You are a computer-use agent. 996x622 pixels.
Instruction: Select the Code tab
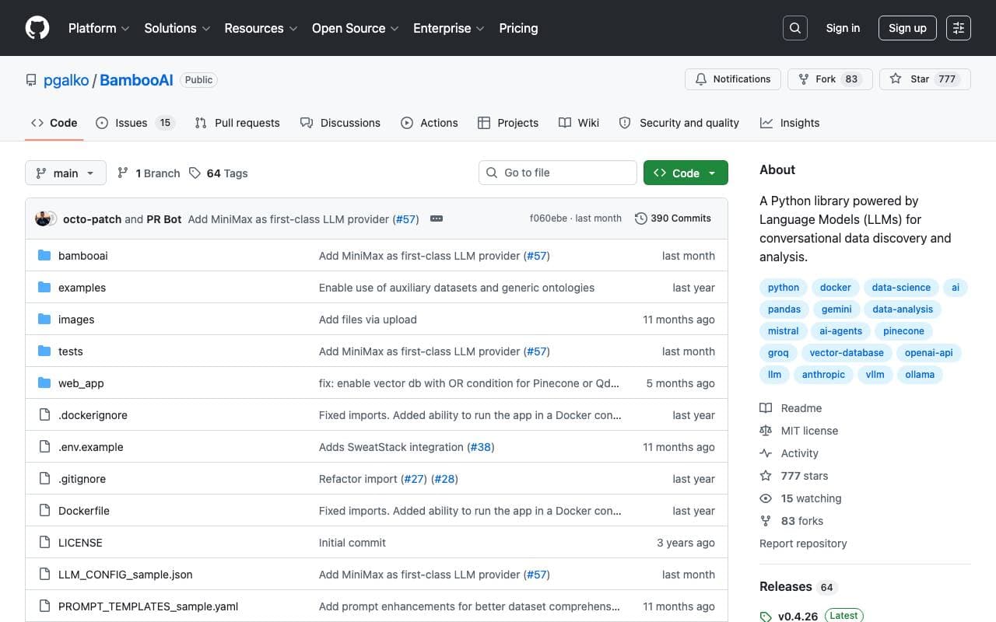54,123
